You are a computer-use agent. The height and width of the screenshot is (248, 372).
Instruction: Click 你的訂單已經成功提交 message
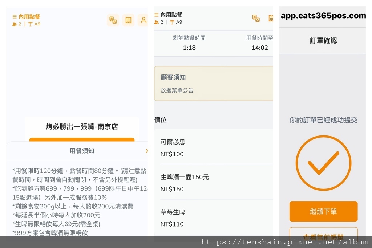323,120
